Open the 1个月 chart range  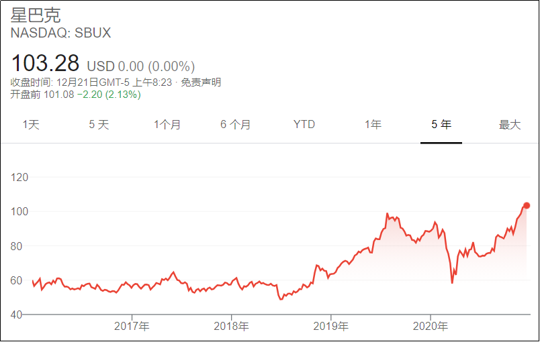coord(167,125)
